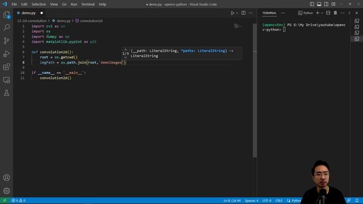Change line ending via CRLF
The width and height of the screenshot is (363, 204).
coord(278,201)
